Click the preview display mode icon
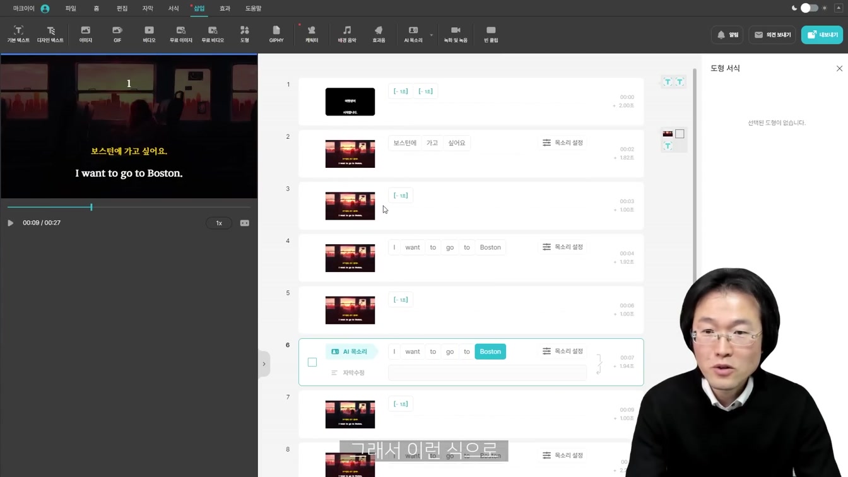Viewport: 848px width, 477px height. point(245,223)
